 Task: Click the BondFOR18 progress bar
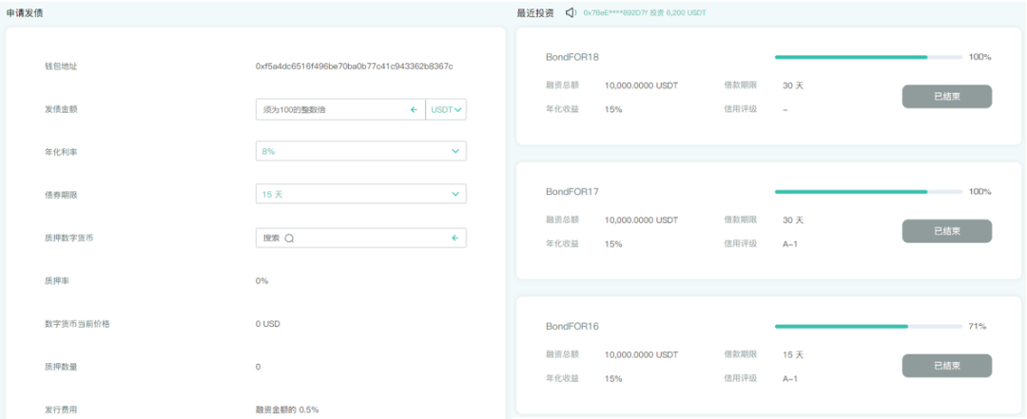coord(868,57)
